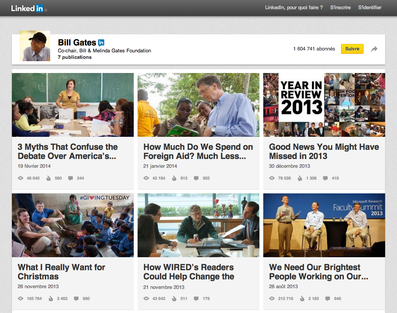This screenshot has height=313, width=397.
Task: Click the classroom teacher article image
Action: [73, 105]
